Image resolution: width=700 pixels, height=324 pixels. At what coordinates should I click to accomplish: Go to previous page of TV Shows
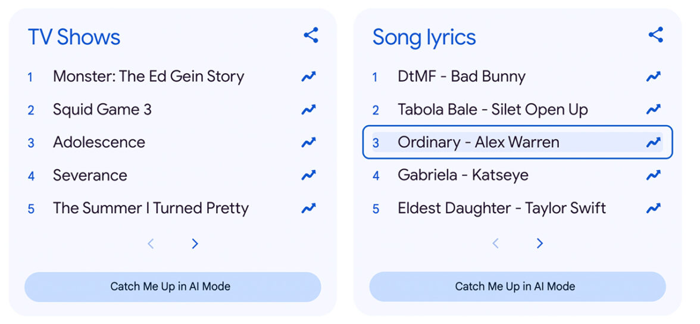click(151, 244)
